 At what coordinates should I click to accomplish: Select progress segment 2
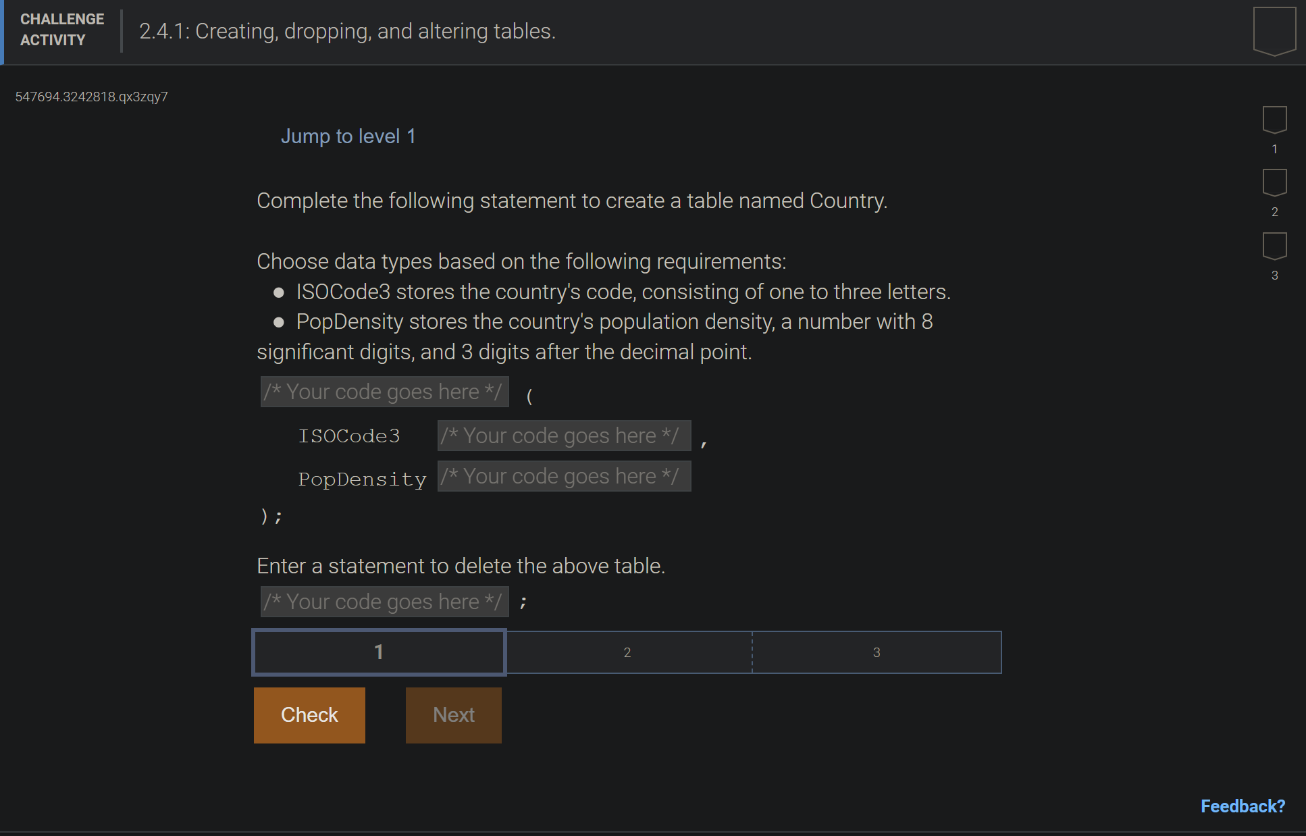click(627, 652)
